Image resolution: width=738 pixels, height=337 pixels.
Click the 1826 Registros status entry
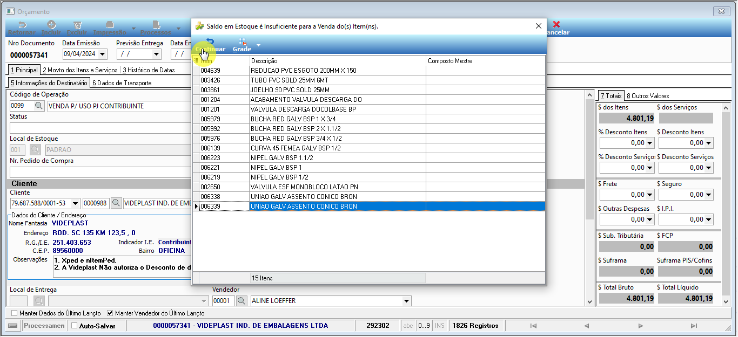pos(475,326)
